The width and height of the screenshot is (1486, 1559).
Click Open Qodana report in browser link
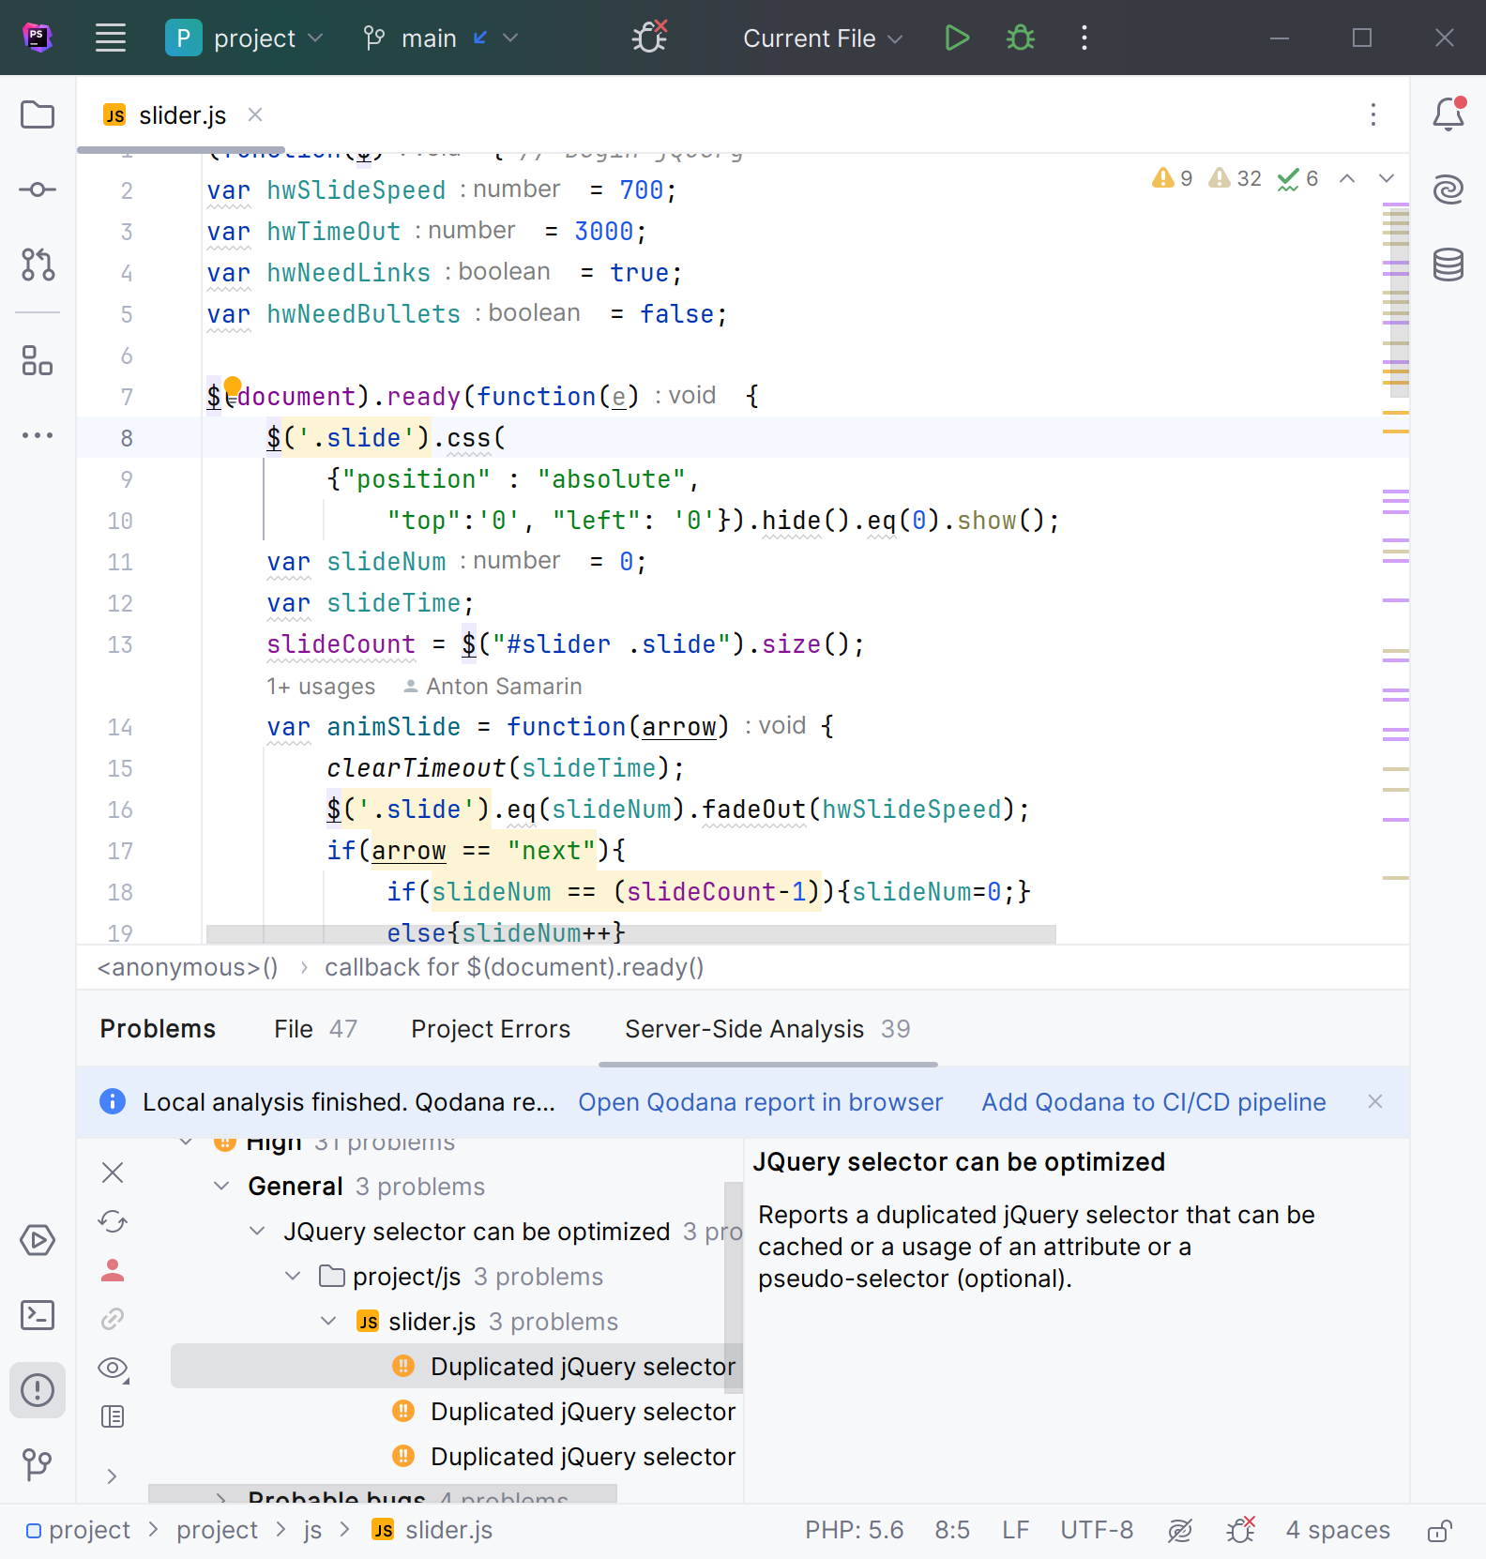pos(760,1102)
